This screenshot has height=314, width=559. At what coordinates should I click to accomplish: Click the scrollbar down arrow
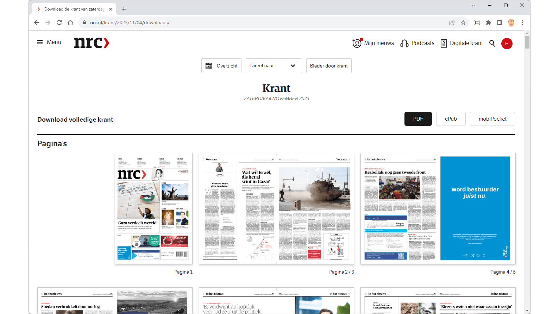click(x=527, y=311)
